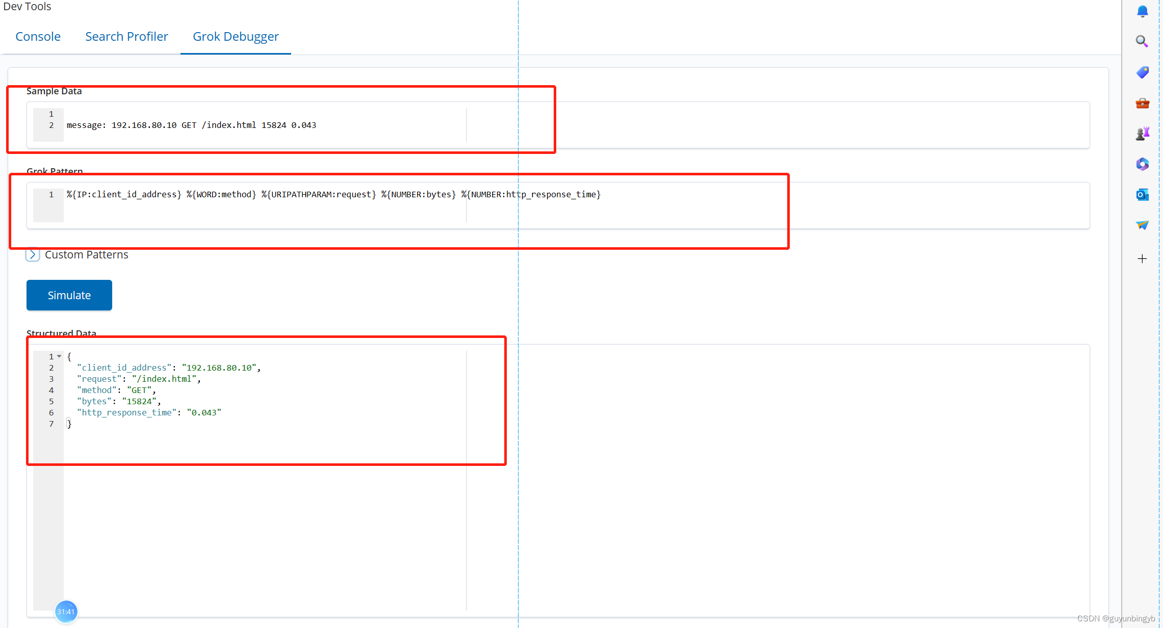The image size is (1163, 628).
Task: Open the red toolbox tools icon
Action: click(x=1142, y=103)
